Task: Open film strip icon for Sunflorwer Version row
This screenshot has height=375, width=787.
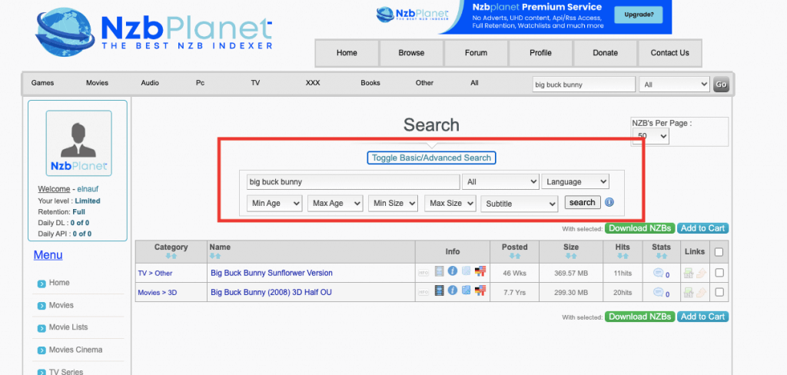Action: tap(439, 271)
